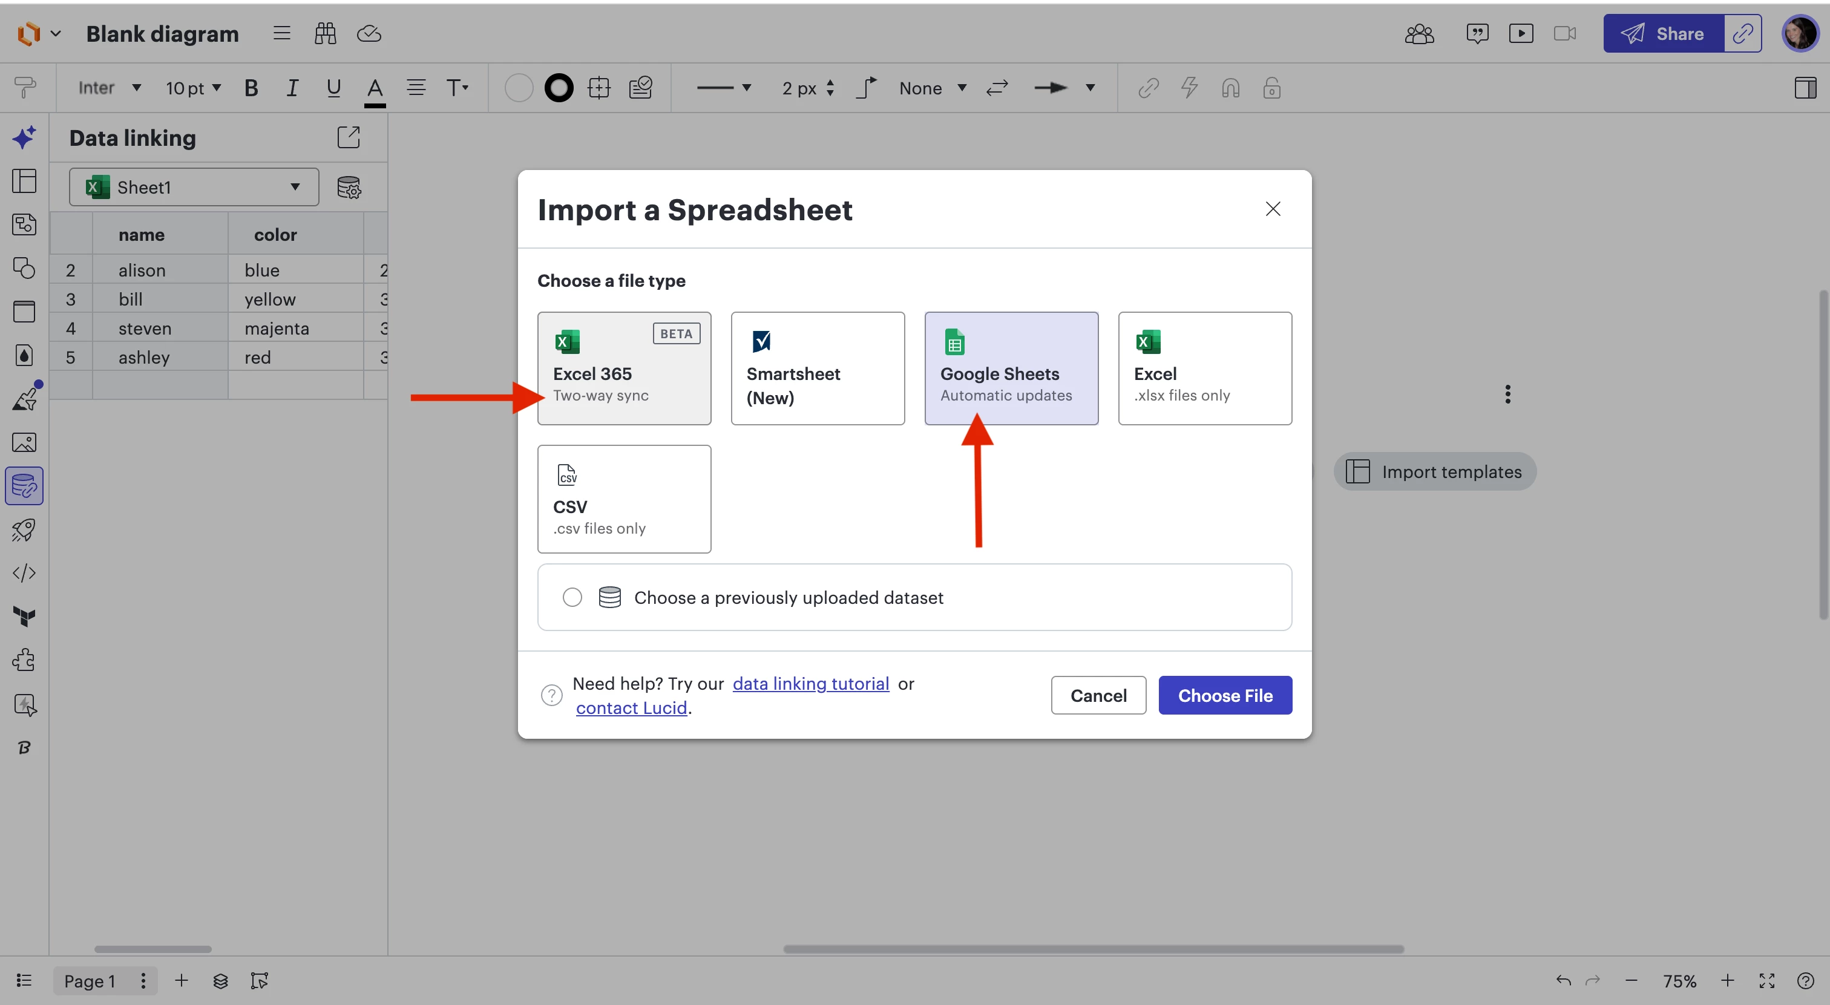Select the Google Sheets file type option
The height and width of the screenshot is (1005, 1830).
point(1011,368)
